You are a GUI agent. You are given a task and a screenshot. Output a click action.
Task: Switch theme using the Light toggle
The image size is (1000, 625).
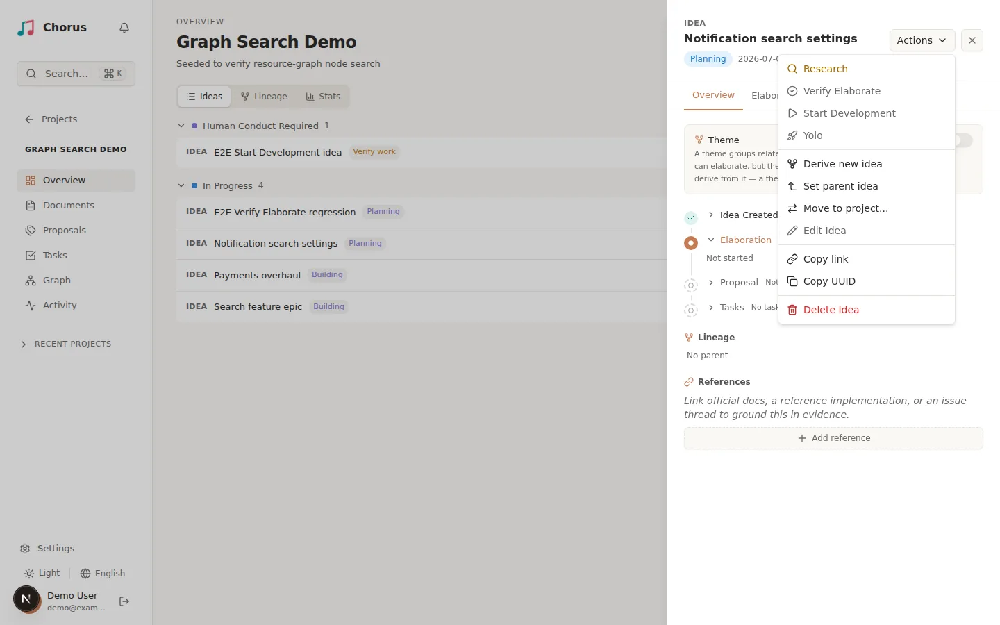click(x=42, y=574)
